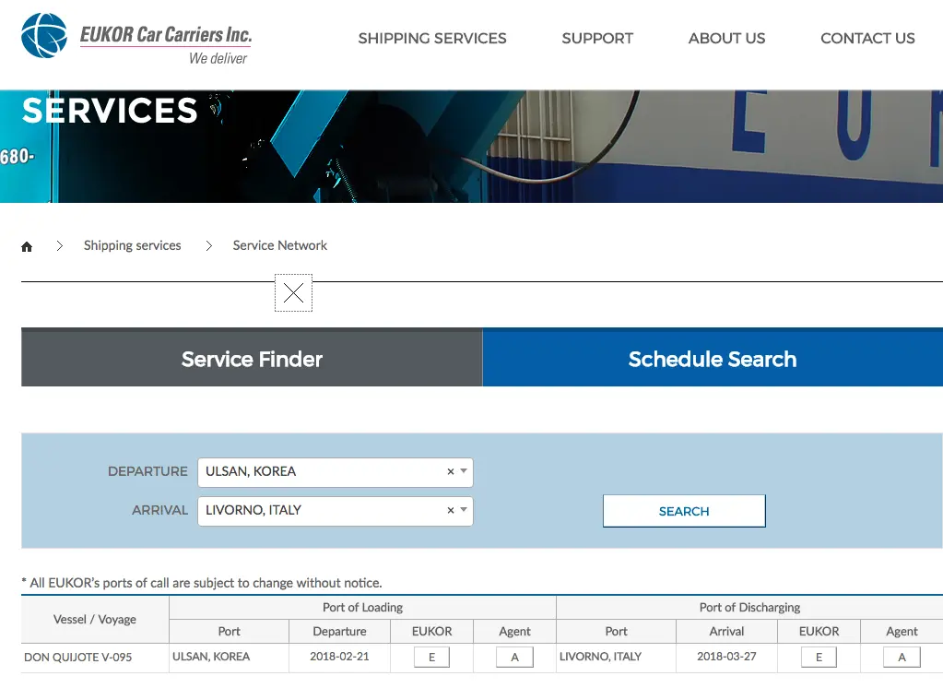Click the EUKOR E button under Port of Discharging
This screenshot has height=688, width=943.
[x=819, y=658]
